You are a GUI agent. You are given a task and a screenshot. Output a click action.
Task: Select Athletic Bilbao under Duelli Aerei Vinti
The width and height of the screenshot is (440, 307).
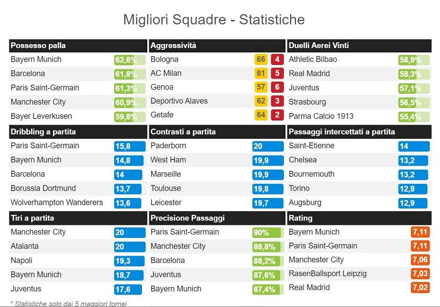[313, 60]
